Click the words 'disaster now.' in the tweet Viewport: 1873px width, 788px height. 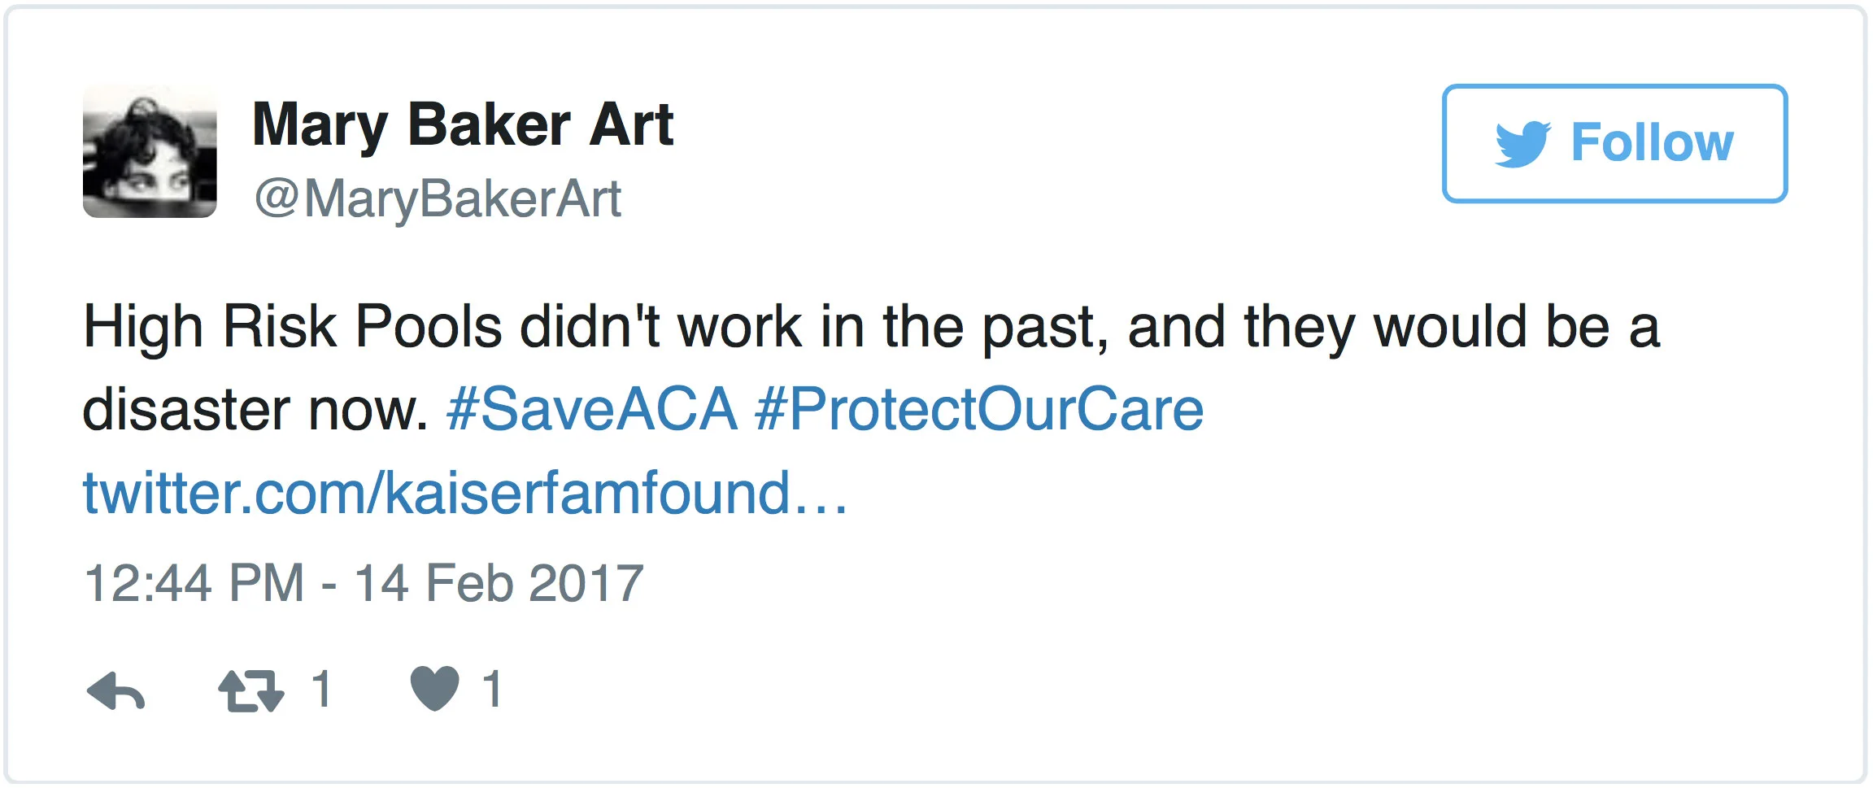(255, 409)
